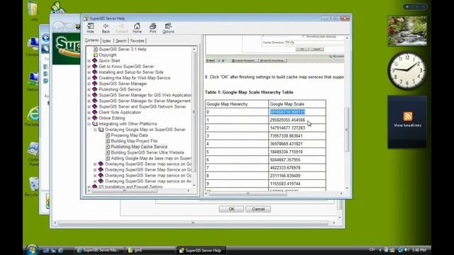This screenshot has height=255, width=454.
Task: Click the volume icon in system tray
Action: tap(406, 250)
